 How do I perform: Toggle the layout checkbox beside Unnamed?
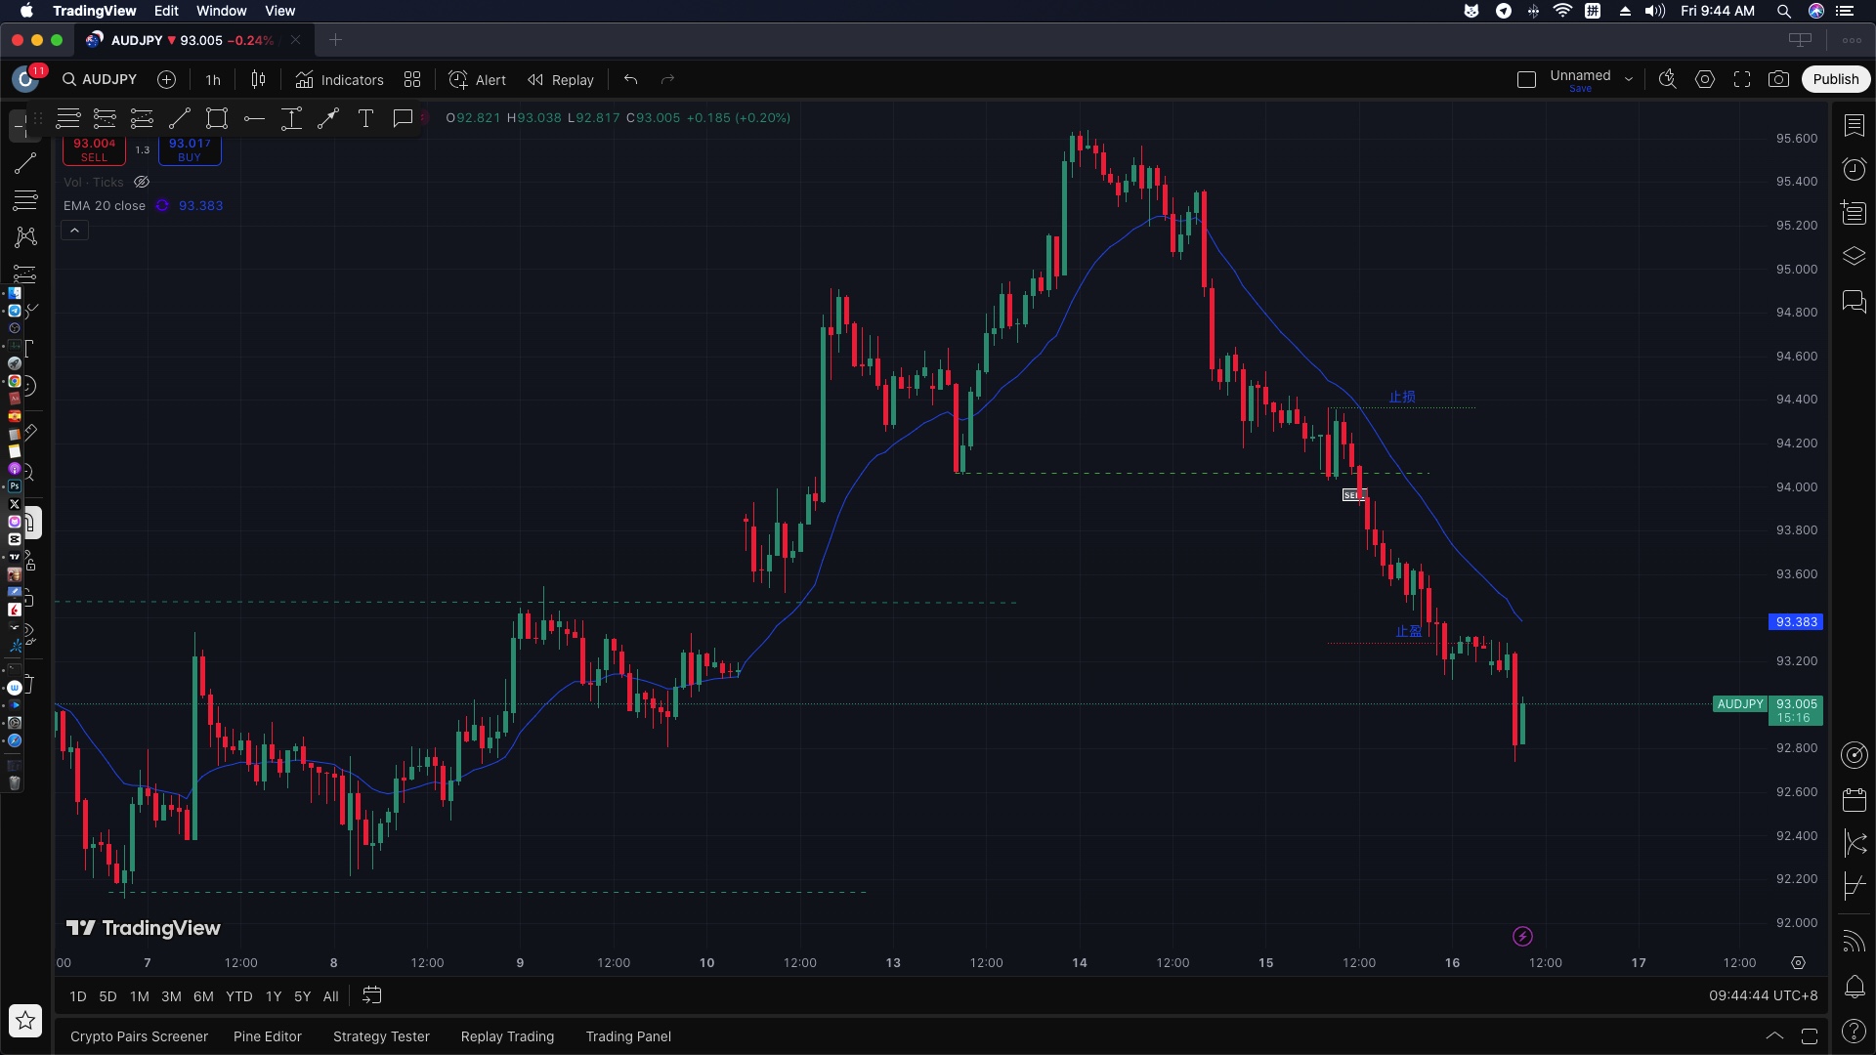coord(1526,80)
